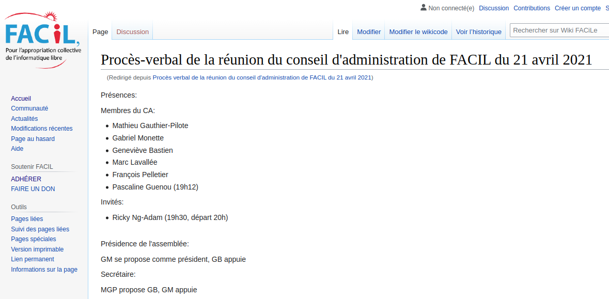
Task: Open Informations sur la page
Action: tap(44, 270)
